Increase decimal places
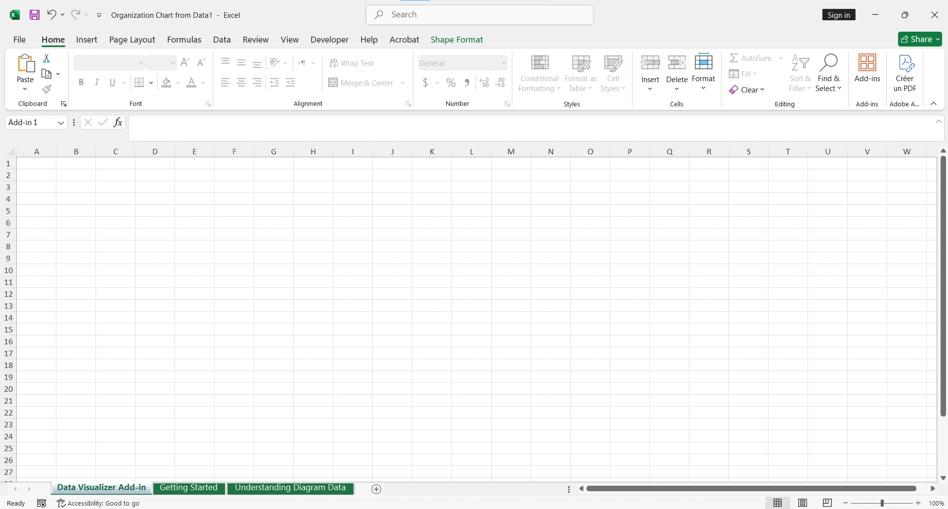This screenshot has width=948, height=509. 484,83
